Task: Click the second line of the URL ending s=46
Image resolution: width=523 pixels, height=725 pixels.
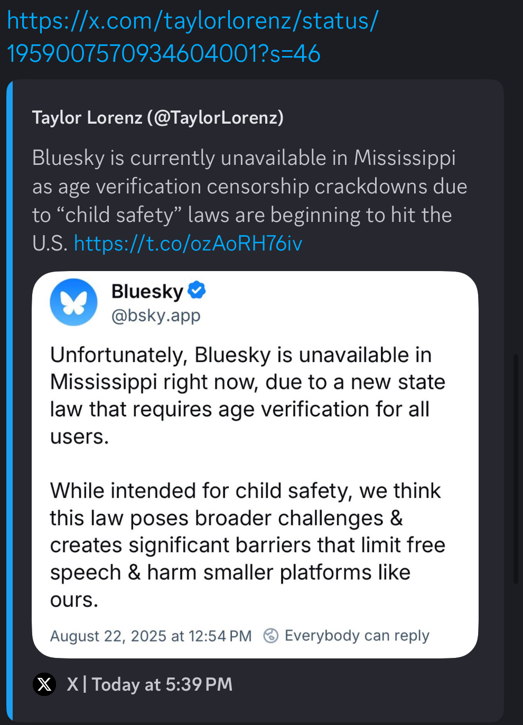Action: pyautogui.click(x=164, y=53)
